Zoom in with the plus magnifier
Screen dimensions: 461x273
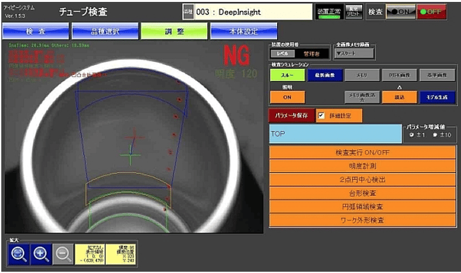pos(41,254)
